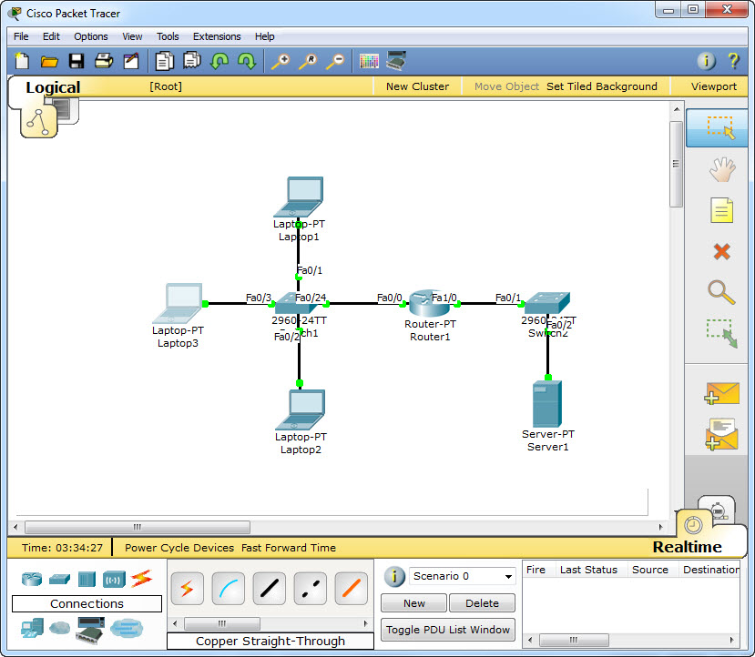The width and height of the screenshot is (755, 657).
Task: Click the scenario description info icon
Action: click(394, 576)
